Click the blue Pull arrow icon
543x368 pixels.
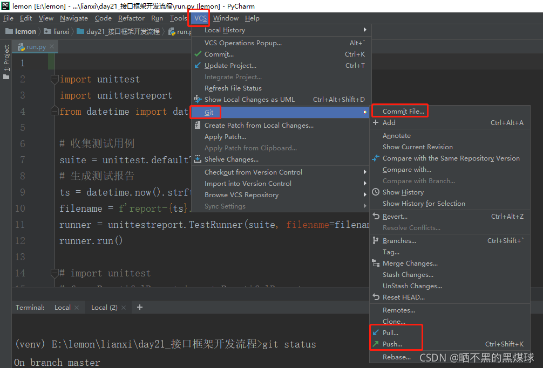[x=376, y=333]
